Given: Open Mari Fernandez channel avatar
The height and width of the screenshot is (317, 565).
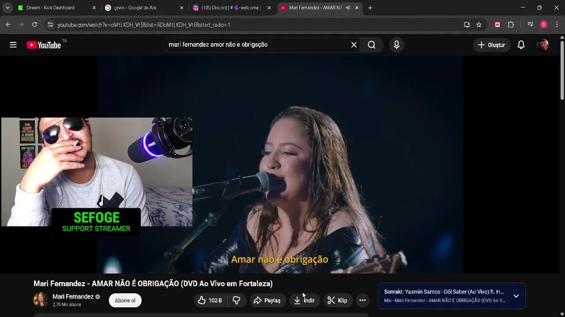Looking at the screenshot, I should 41,299.
